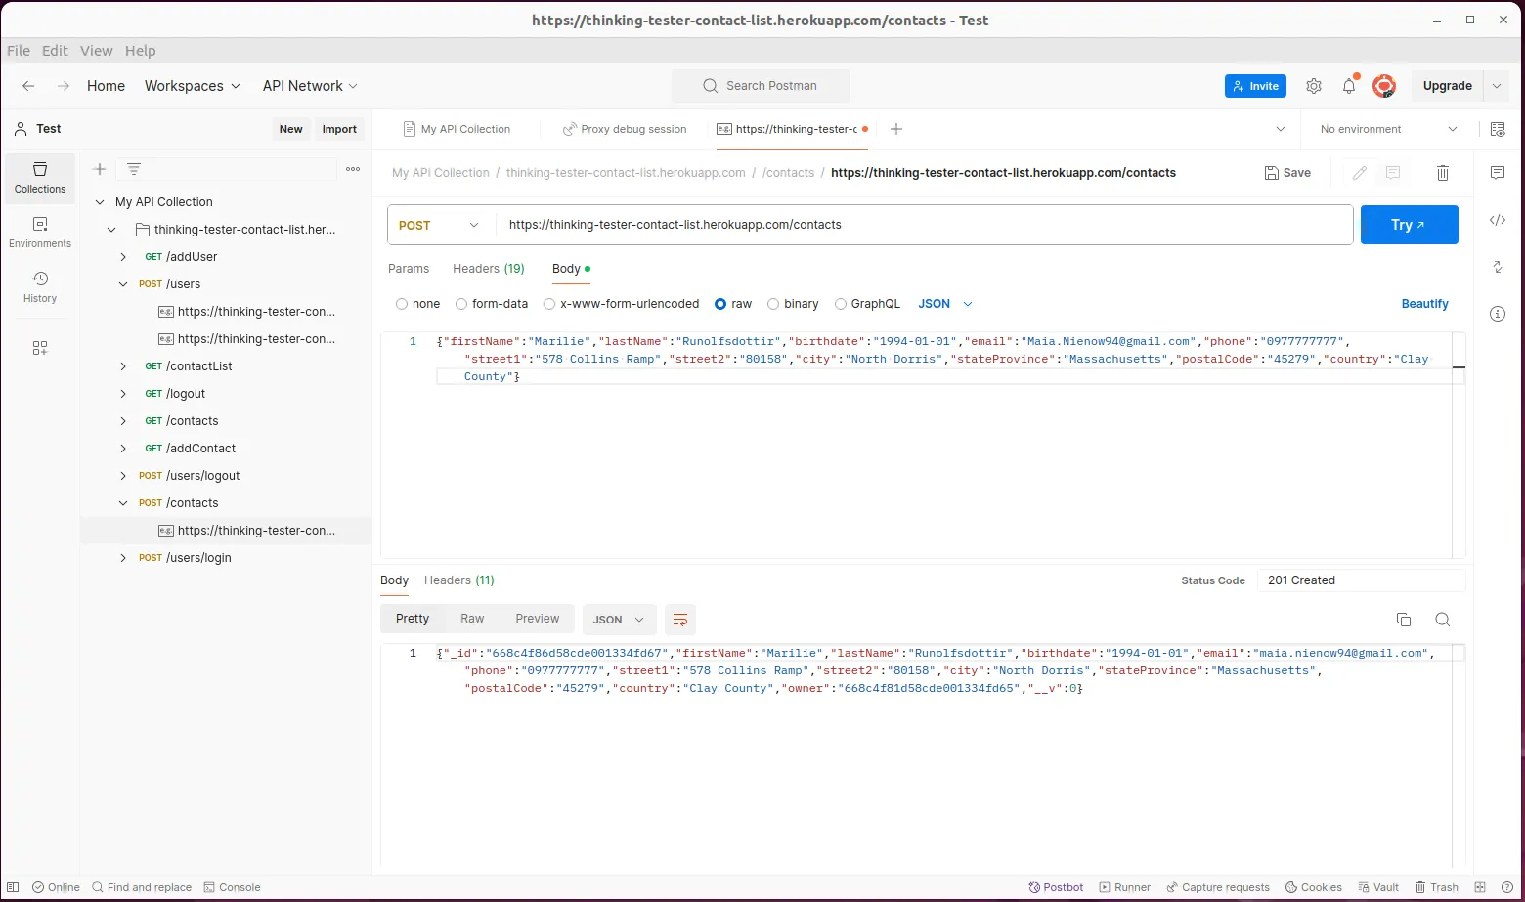Open the Proxy debug session tab
The image size is (1525, 902).
(625, 129)
